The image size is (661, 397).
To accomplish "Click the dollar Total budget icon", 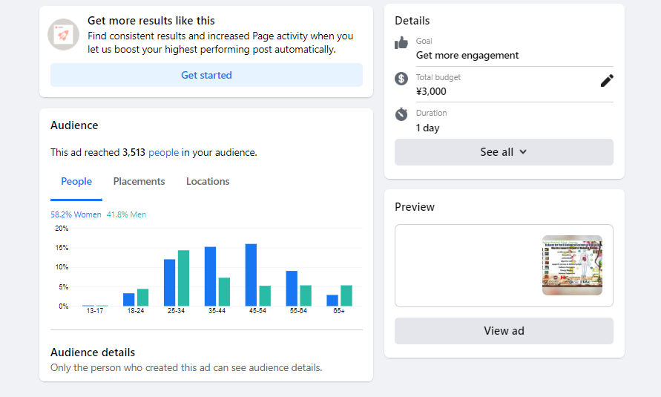I will (x=401, y=79).
